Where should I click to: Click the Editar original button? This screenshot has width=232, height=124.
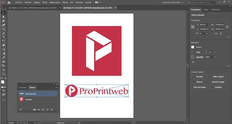click(x=218, y=77)
